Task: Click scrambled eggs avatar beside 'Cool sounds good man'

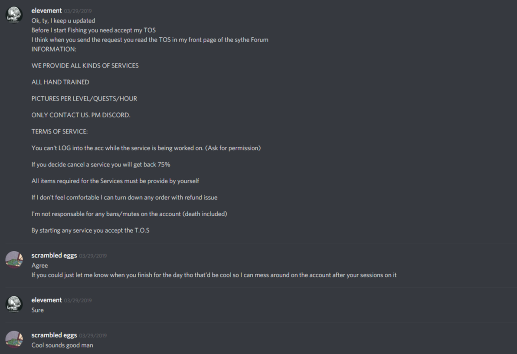Action: point(14,339)
